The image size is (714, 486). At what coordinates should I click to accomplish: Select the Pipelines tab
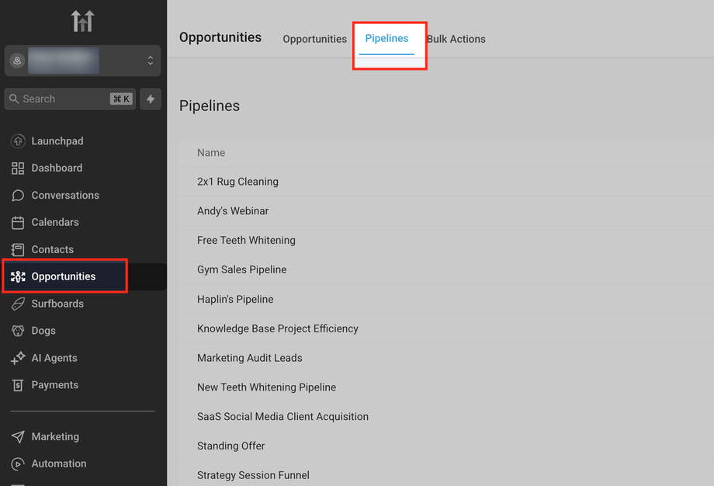pyautogui.click(x=386, y=39)
